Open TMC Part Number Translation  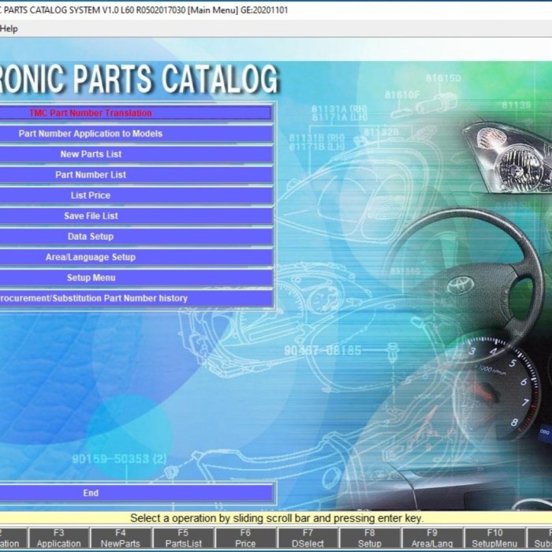(136, 113)
